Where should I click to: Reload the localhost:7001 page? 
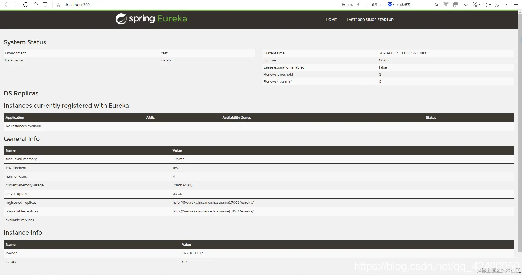[x=26, y=5]
